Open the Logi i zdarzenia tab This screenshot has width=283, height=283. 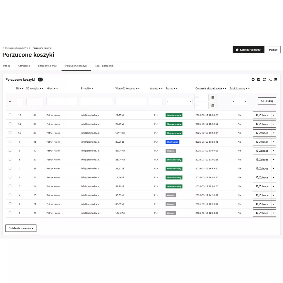click(x=104, y=66)
